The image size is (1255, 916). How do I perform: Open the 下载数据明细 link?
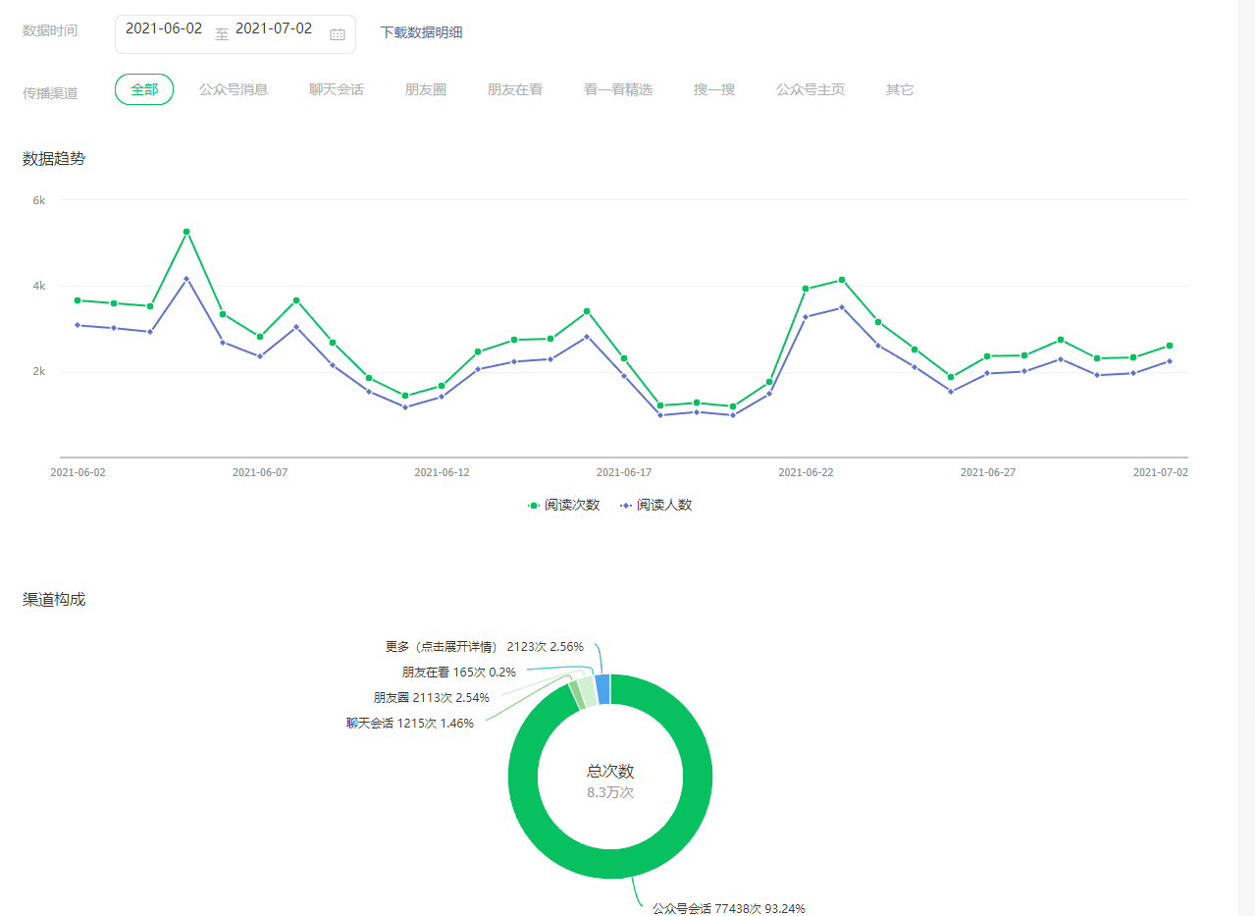(x=421, y=32)
